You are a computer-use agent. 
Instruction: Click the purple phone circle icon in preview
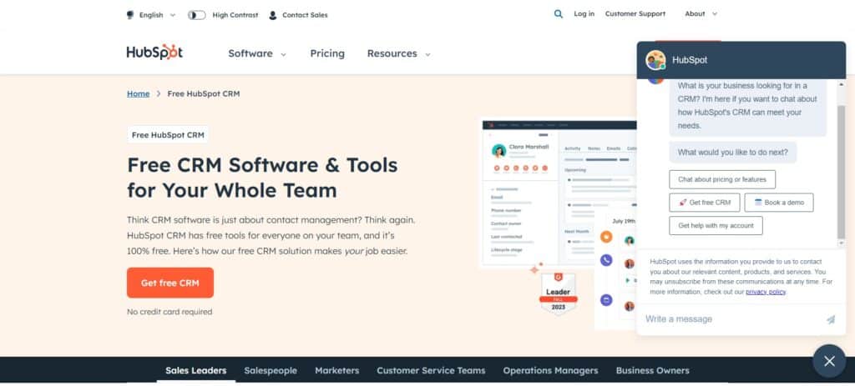pos(606,260)
